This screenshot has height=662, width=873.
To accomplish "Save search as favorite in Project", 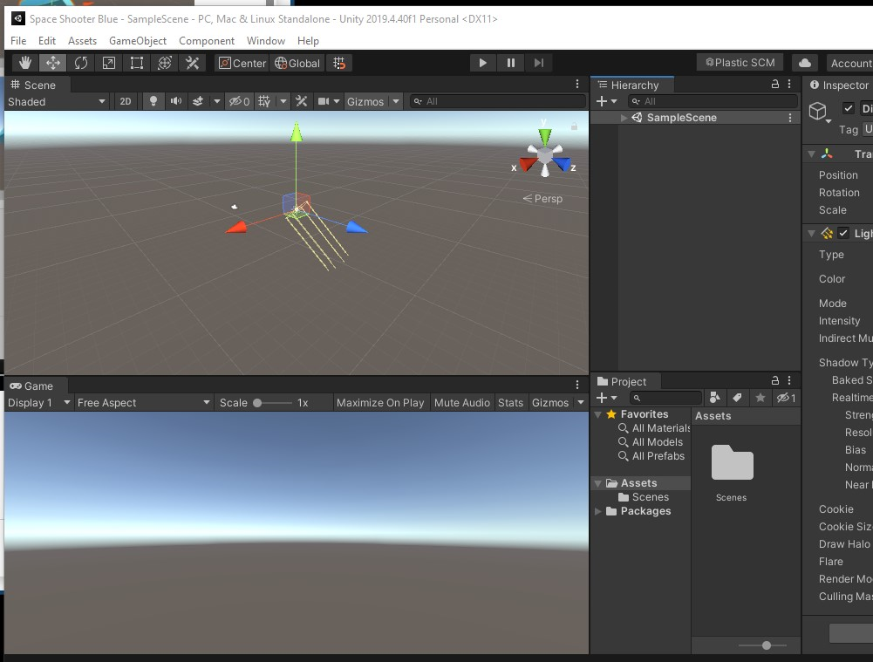I will coord(760,398).
